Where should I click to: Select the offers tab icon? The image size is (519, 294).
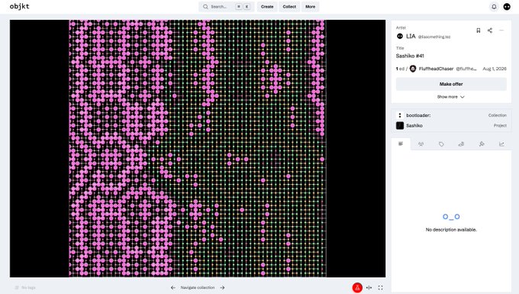tap(461, 144)
